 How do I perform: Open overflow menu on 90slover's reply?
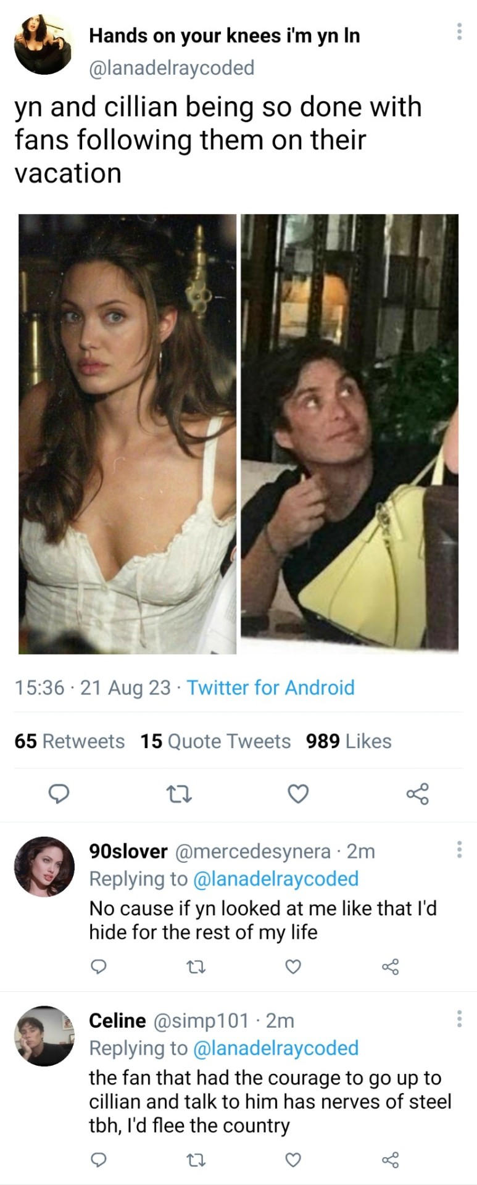459,850
